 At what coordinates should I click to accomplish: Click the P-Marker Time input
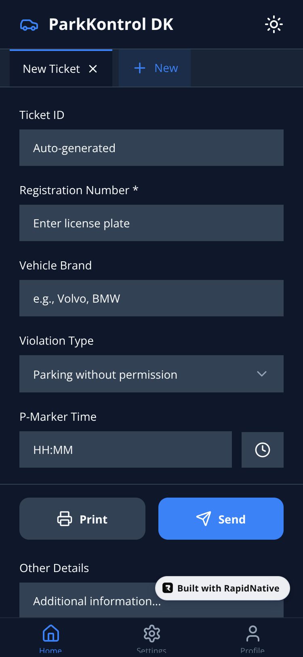coord(125,450)
